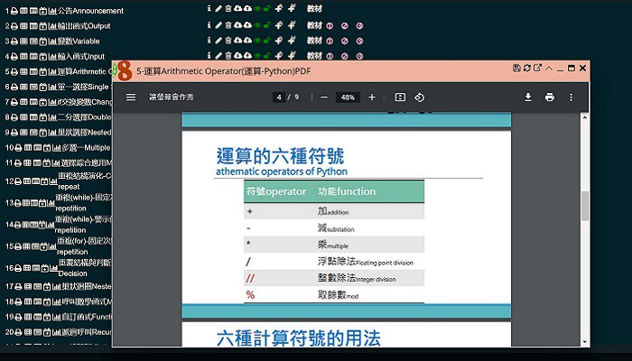Download the PDF file
The width and height of the screenshot is (632, 361).
tap(528, 97)
